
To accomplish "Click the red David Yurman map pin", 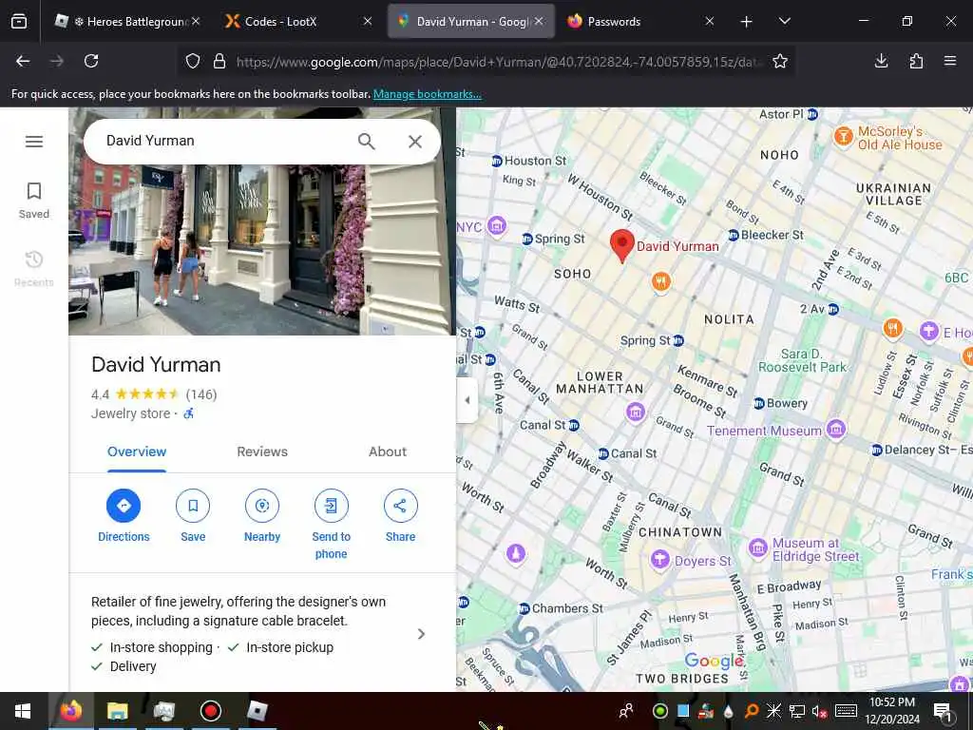I will pos(621,246).
